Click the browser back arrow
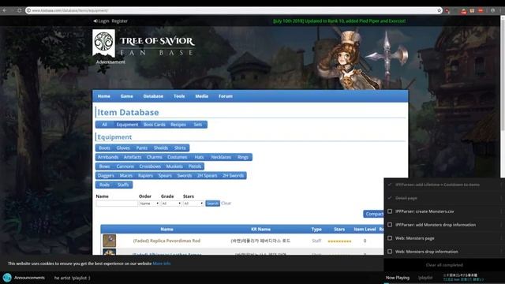 click(x=4, y=10)
